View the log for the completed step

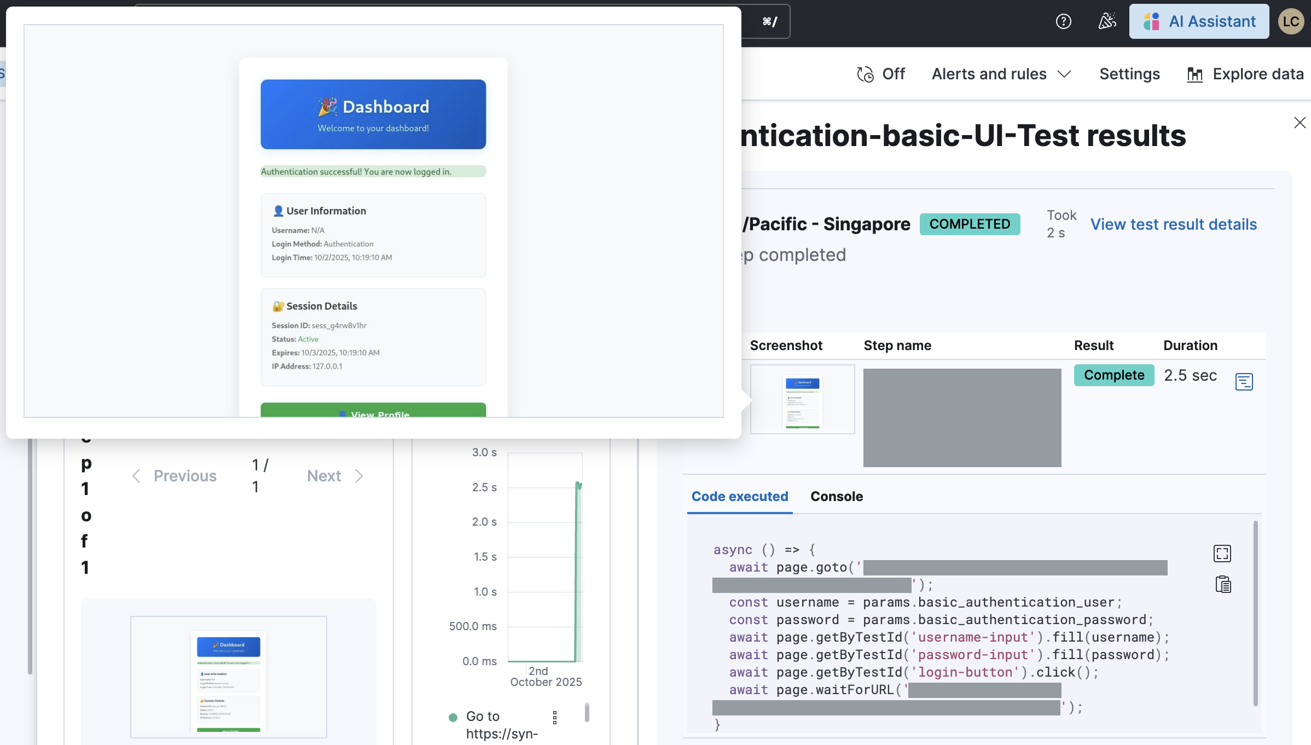click(x=1244, y=382)
